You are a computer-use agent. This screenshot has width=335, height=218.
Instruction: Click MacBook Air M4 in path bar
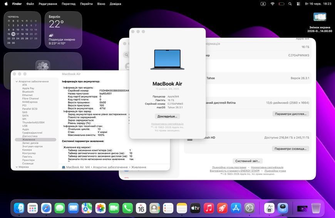point(76,167)
